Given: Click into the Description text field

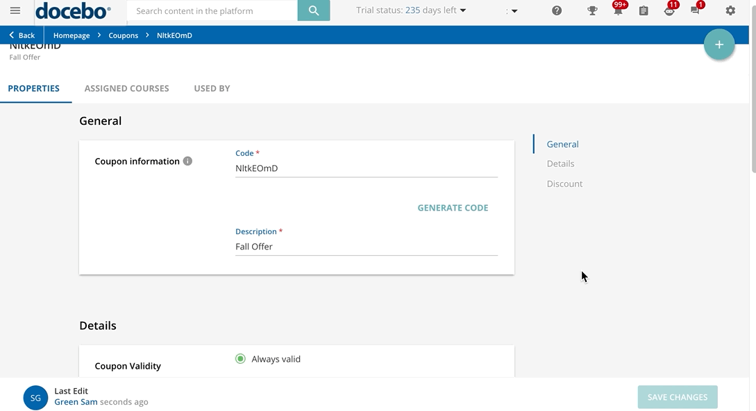Looking at the screenshot, I should click(x=366, y=247).
